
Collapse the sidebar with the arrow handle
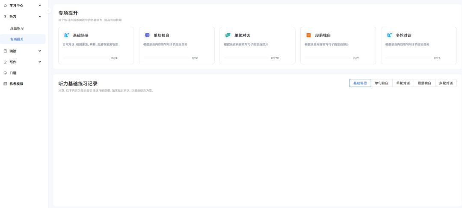[48, 10]
